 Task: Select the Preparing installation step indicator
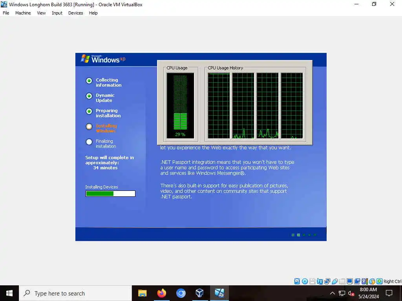click(x=89, y=111)
